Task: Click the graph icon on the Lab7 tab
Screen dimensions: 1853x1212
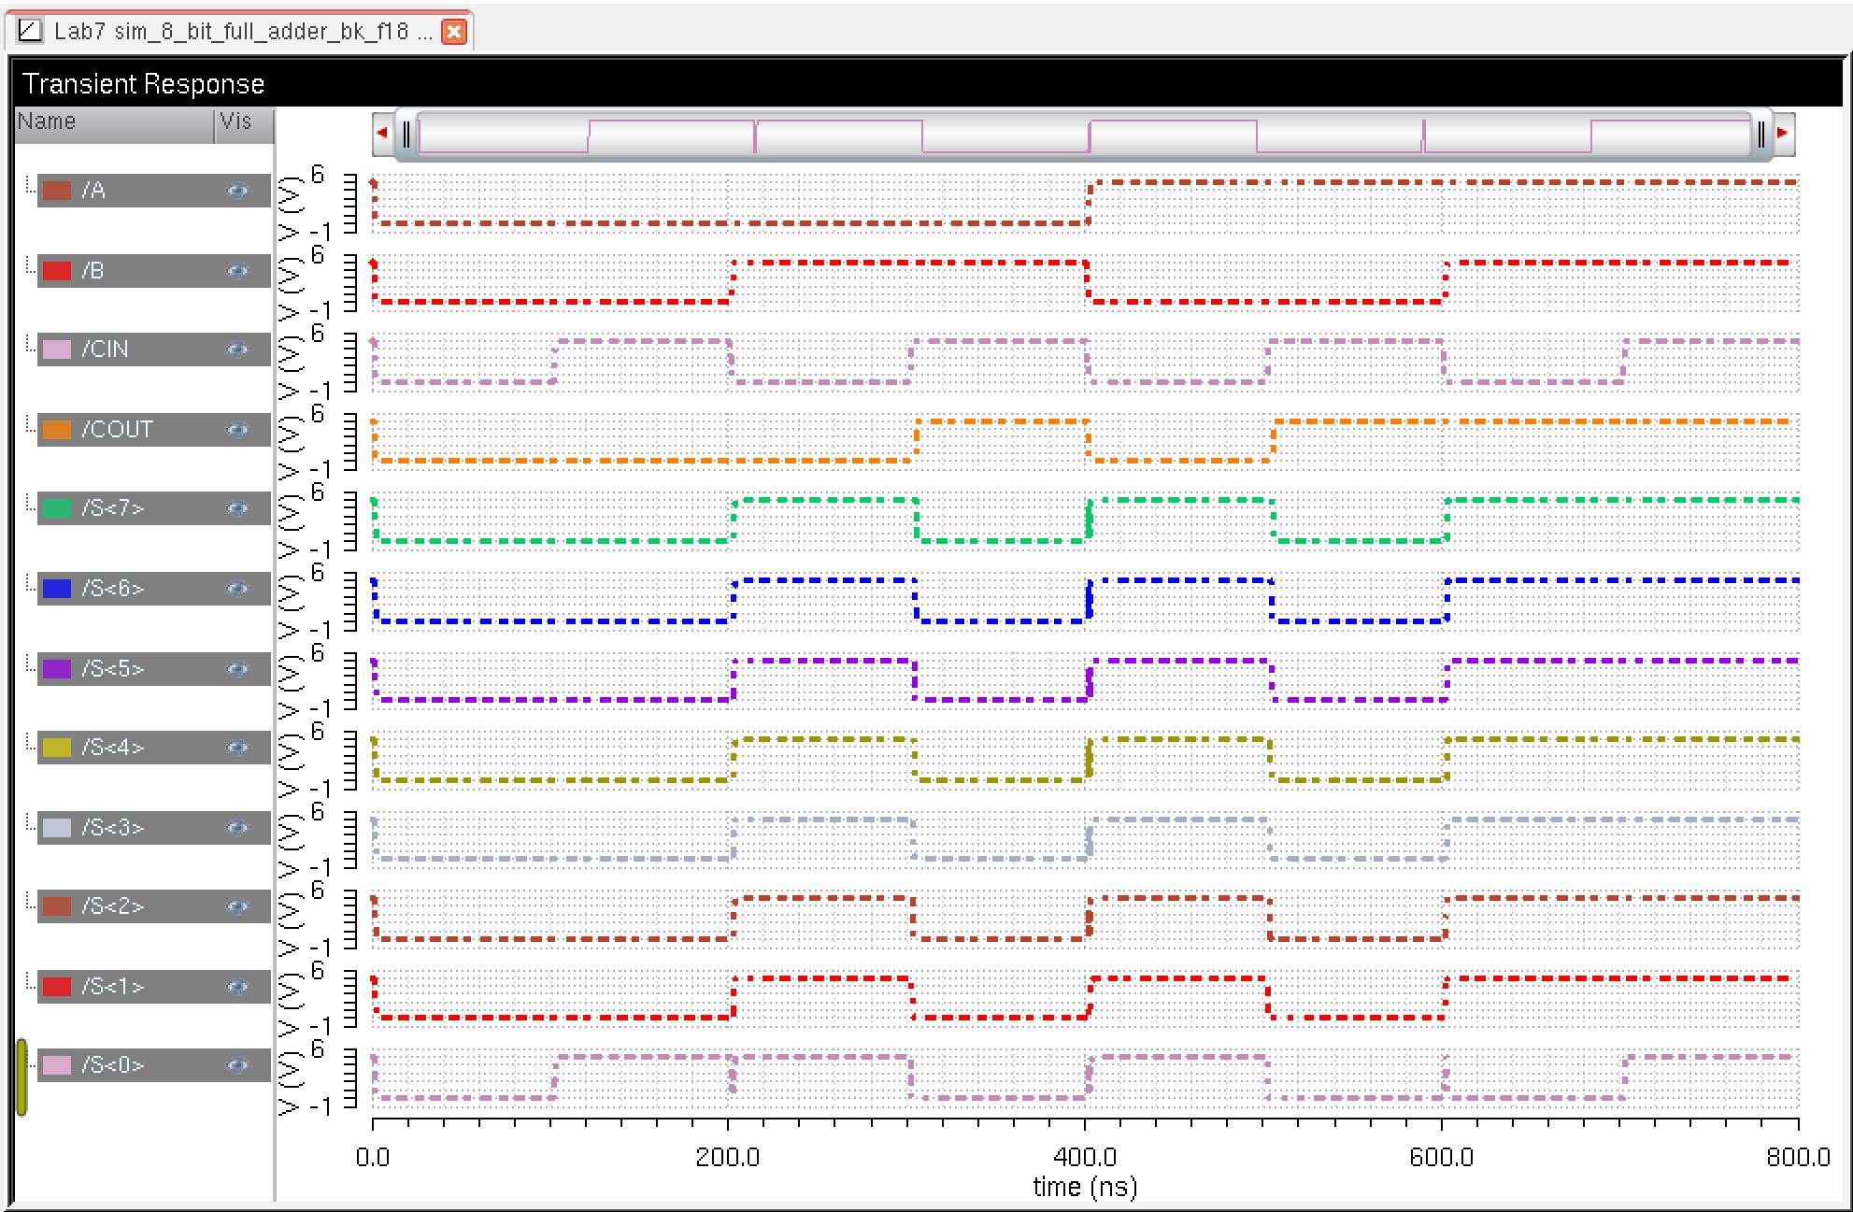Action: coord(30,31)
